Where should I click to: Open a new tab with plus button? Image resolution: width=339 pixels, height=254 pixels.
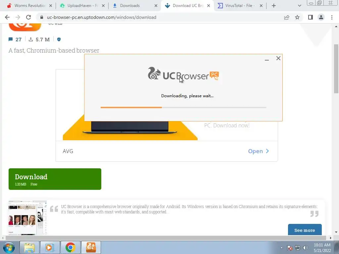(274, 6)
